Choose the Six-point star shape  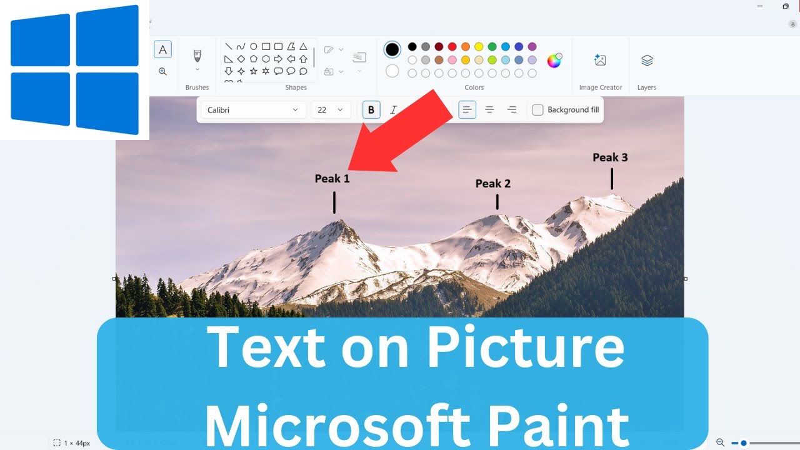[x=266, y=71]
